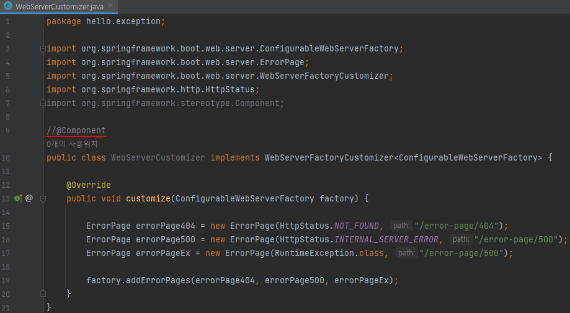
Task: Click the WebServerCustomizer class name on line 10
Action: point(158,157)
